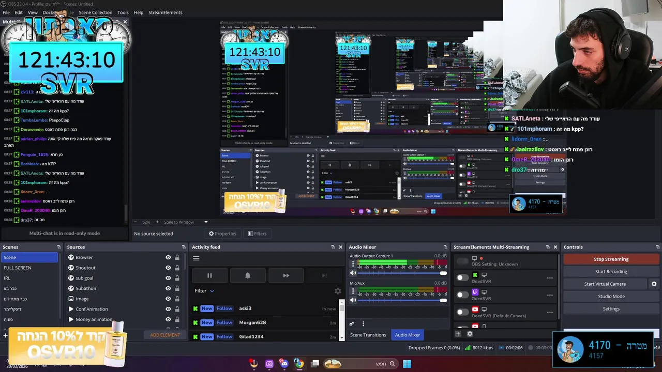Open the Windows Start menu

[407, 364]
